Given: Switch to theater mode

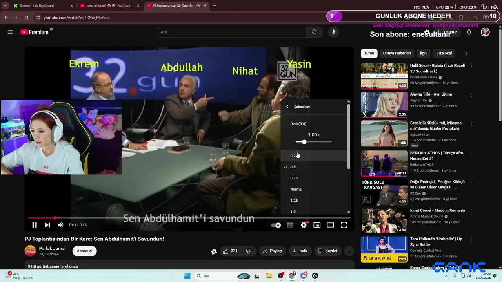Looking at the screenshot, I should [x=330, y=225].
